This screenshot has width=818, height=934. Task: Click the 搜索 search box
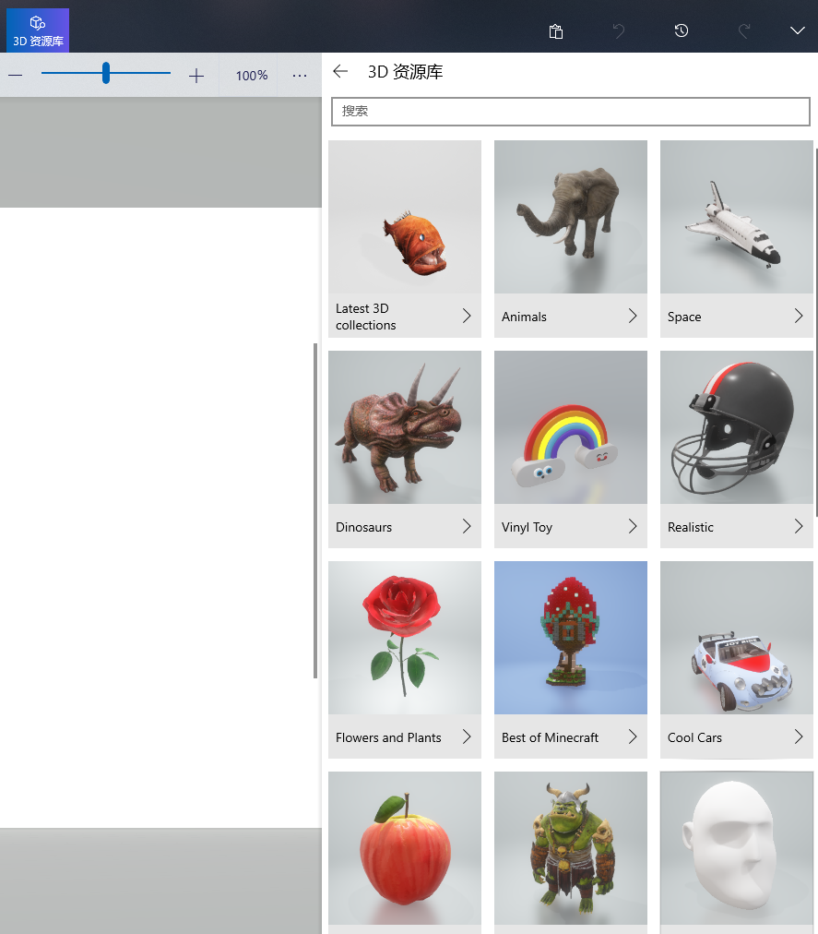pyautogui.click(x=570, y=112)
